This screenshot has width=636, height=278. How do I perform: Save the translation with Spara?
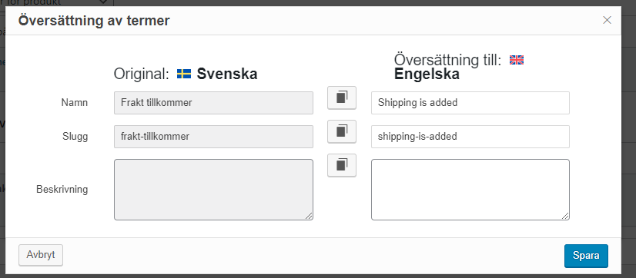586,256
